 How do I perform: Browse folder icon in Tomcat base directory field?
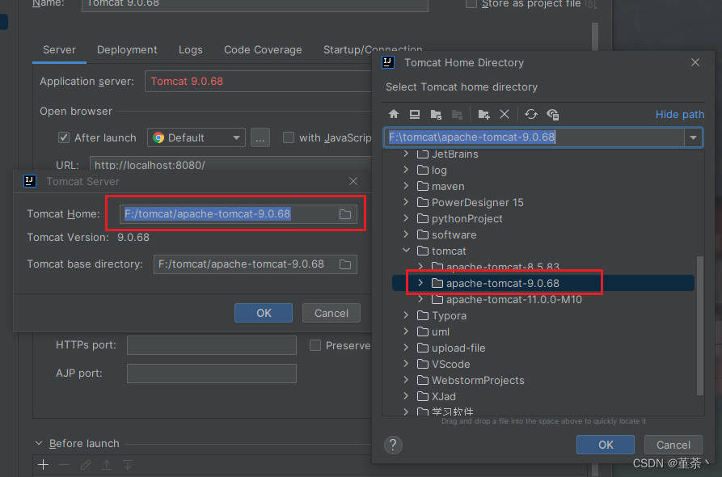(x=345, y=264)
